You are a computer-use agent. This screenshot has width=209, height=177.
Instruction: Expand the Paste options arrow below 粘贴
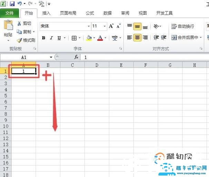(x=8, y=40)
